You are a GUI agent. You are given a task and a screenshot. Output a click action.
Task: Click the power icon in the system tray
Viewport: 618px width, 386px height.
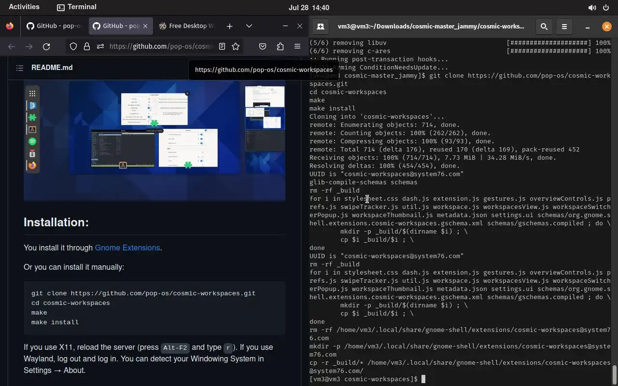click(606, 7)
